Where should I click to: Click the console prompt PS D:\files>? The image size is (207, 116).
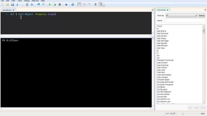(10, 41)
